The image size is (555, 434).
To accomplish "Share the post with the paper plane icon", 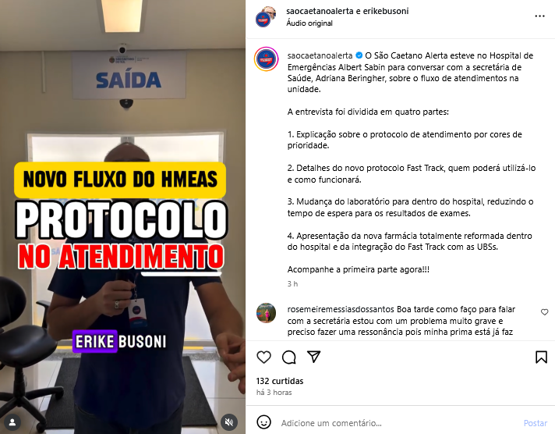I will coord(313,357).
